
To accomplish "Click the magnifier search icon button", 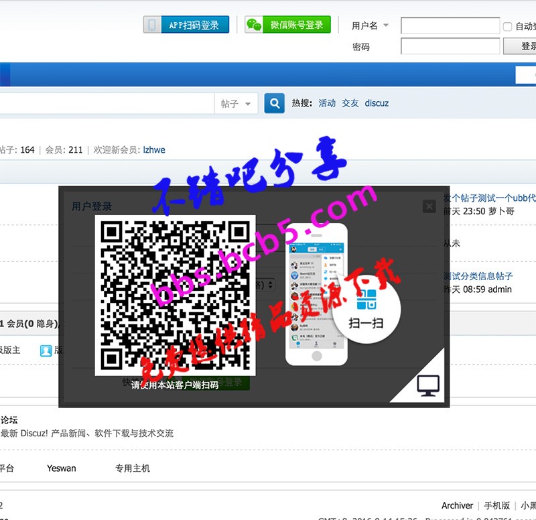I will tap(274, 103).
